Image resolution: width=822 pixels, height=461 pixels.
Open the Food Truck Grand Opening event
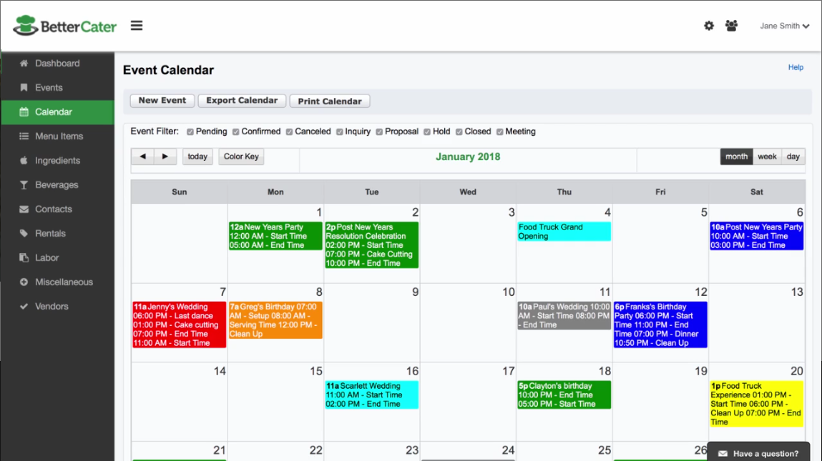click(x=564, y=232)
